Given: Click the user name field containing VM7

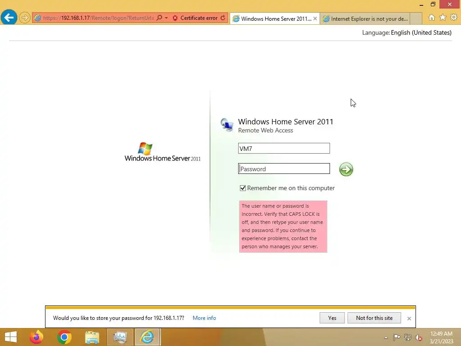Looking at the screenshot, I should click(284, 148).
